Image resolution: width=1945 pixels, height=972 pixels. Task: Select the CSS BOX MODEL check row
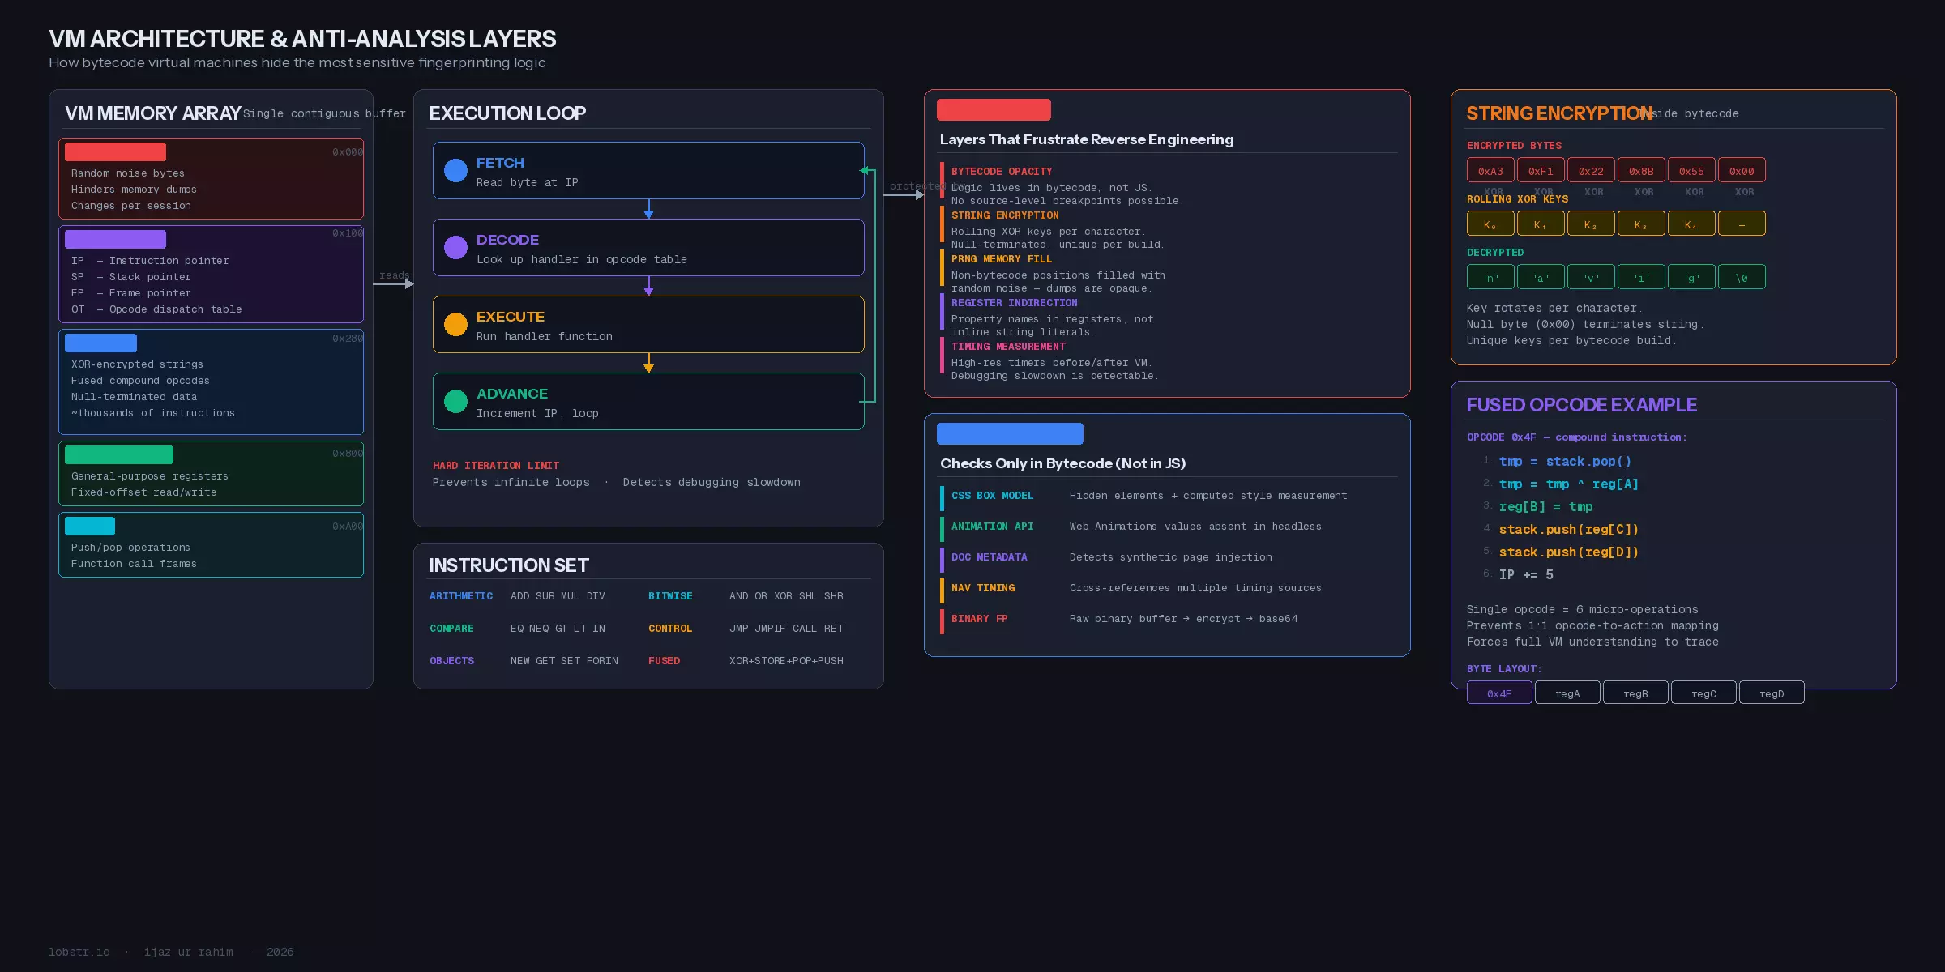tap(992, 496)
